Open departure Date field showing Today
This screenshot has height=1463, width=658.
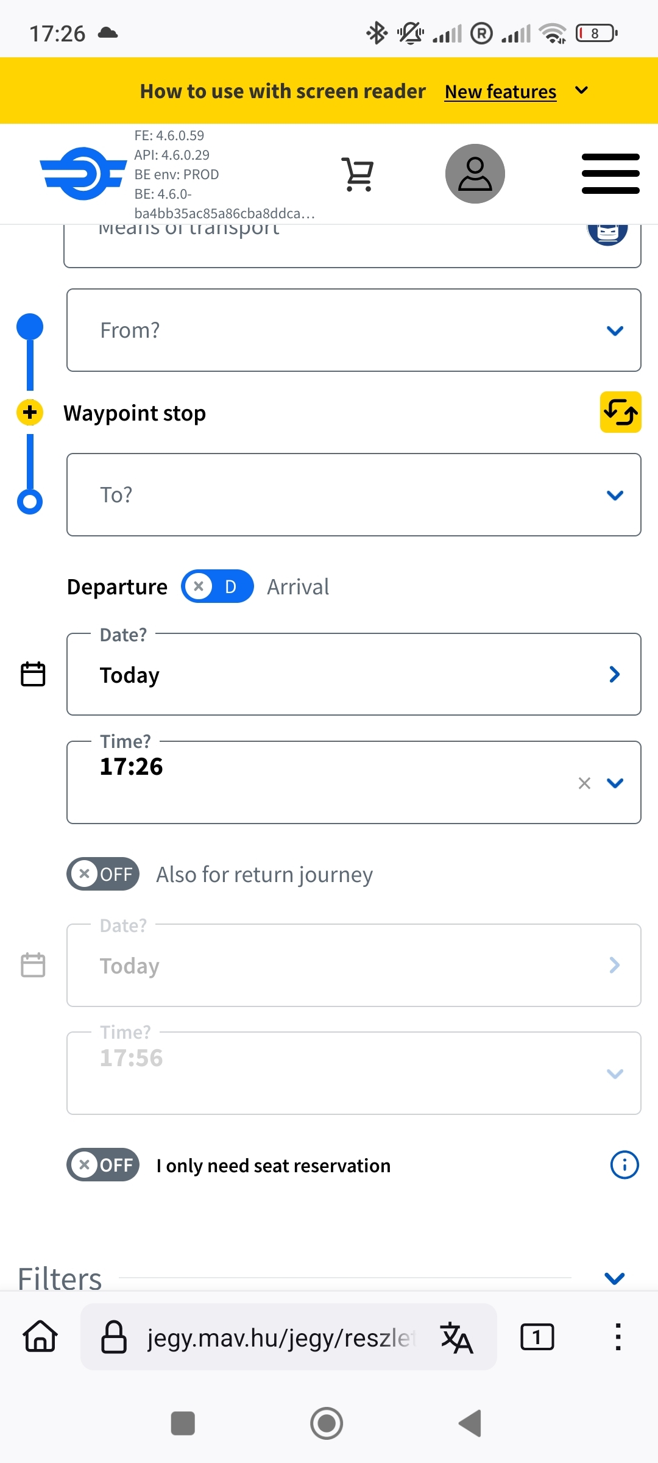click(x=353, y=674)
